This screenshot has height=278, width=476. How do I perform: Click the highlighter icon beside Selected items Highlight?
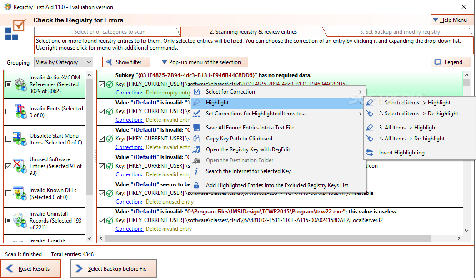[x=370, y=103]
